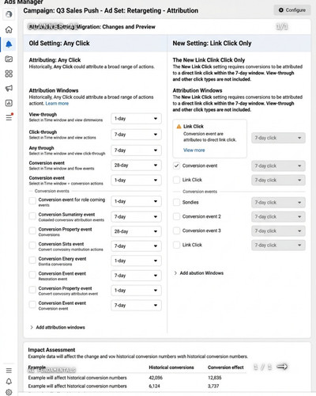
Task: Open the chart reports icon in sidebar
Action: 9,103
